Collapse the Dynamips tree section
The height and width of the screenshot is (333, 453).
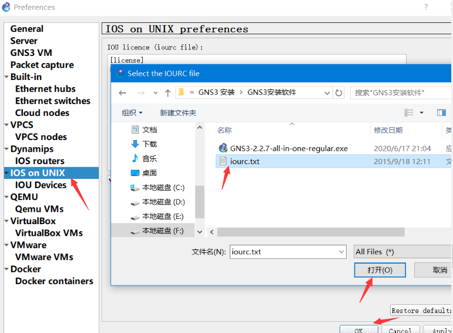pyautogui.click(x=6, y=149)
